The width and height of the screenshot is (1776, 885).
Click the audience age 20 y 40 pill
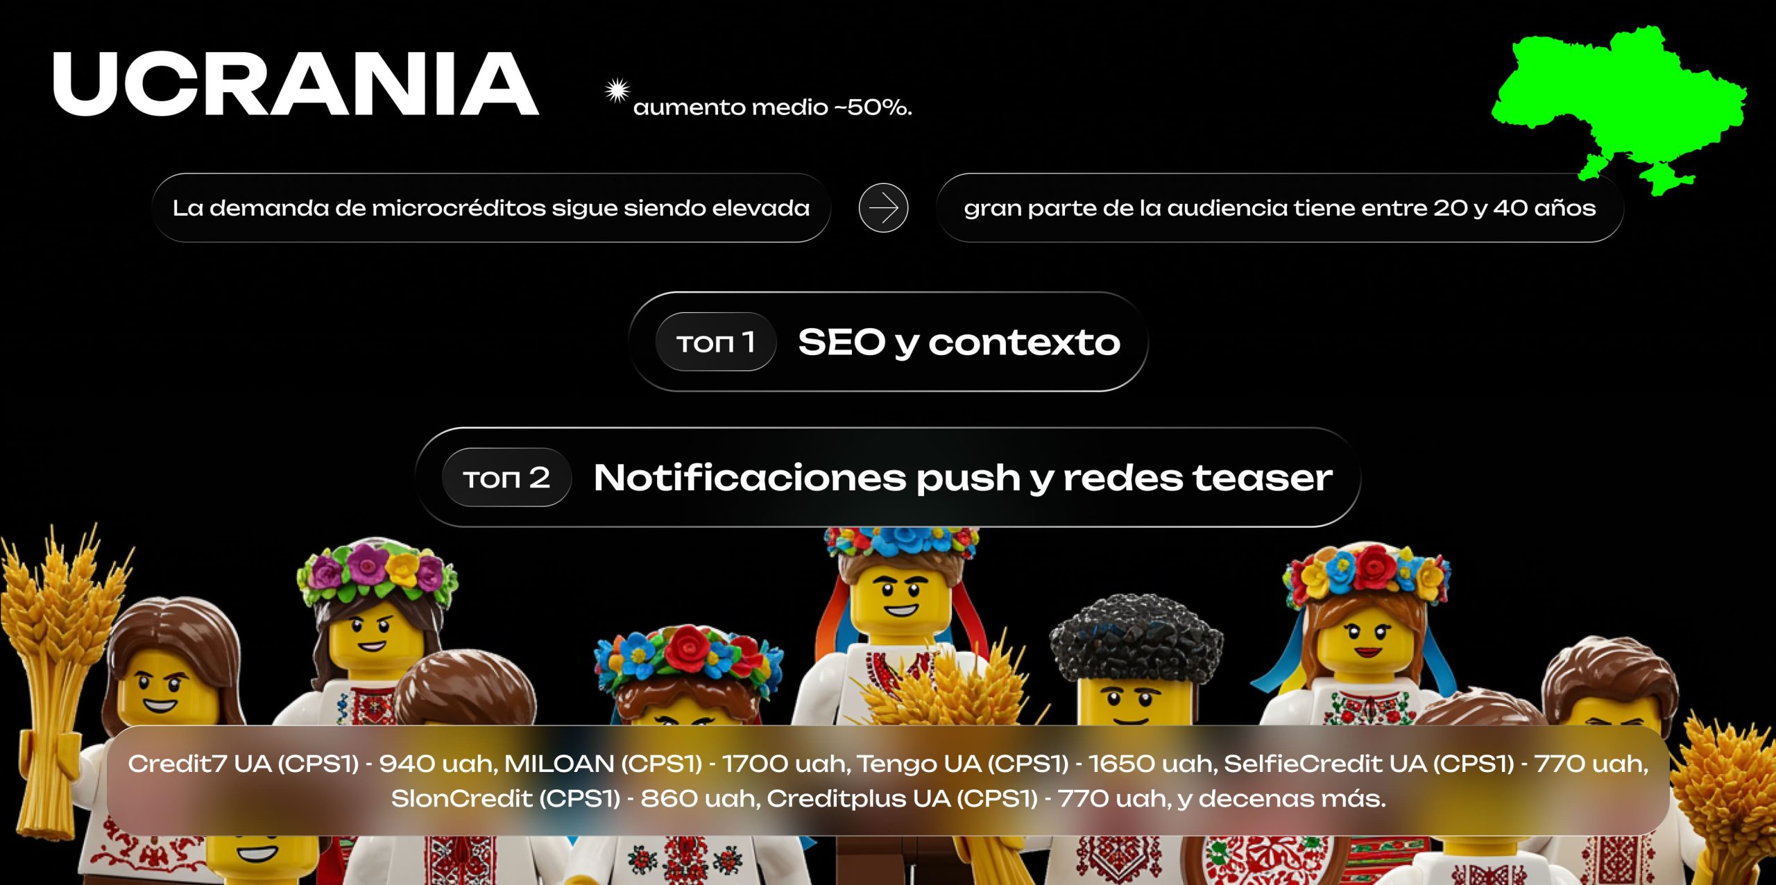pyautogui.click(x=1280, y=207)
